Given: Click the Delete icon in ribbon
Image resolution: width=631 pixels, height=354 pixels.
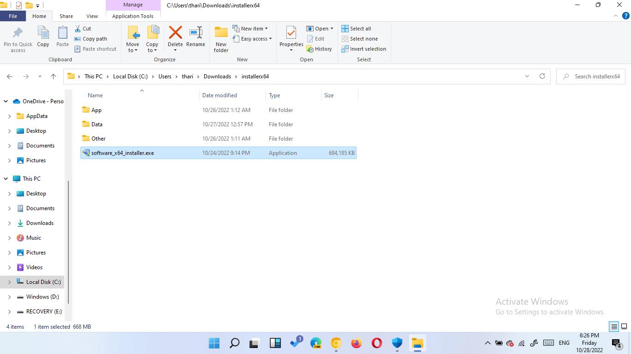Looking at the screenshot, I should (175, 33).
